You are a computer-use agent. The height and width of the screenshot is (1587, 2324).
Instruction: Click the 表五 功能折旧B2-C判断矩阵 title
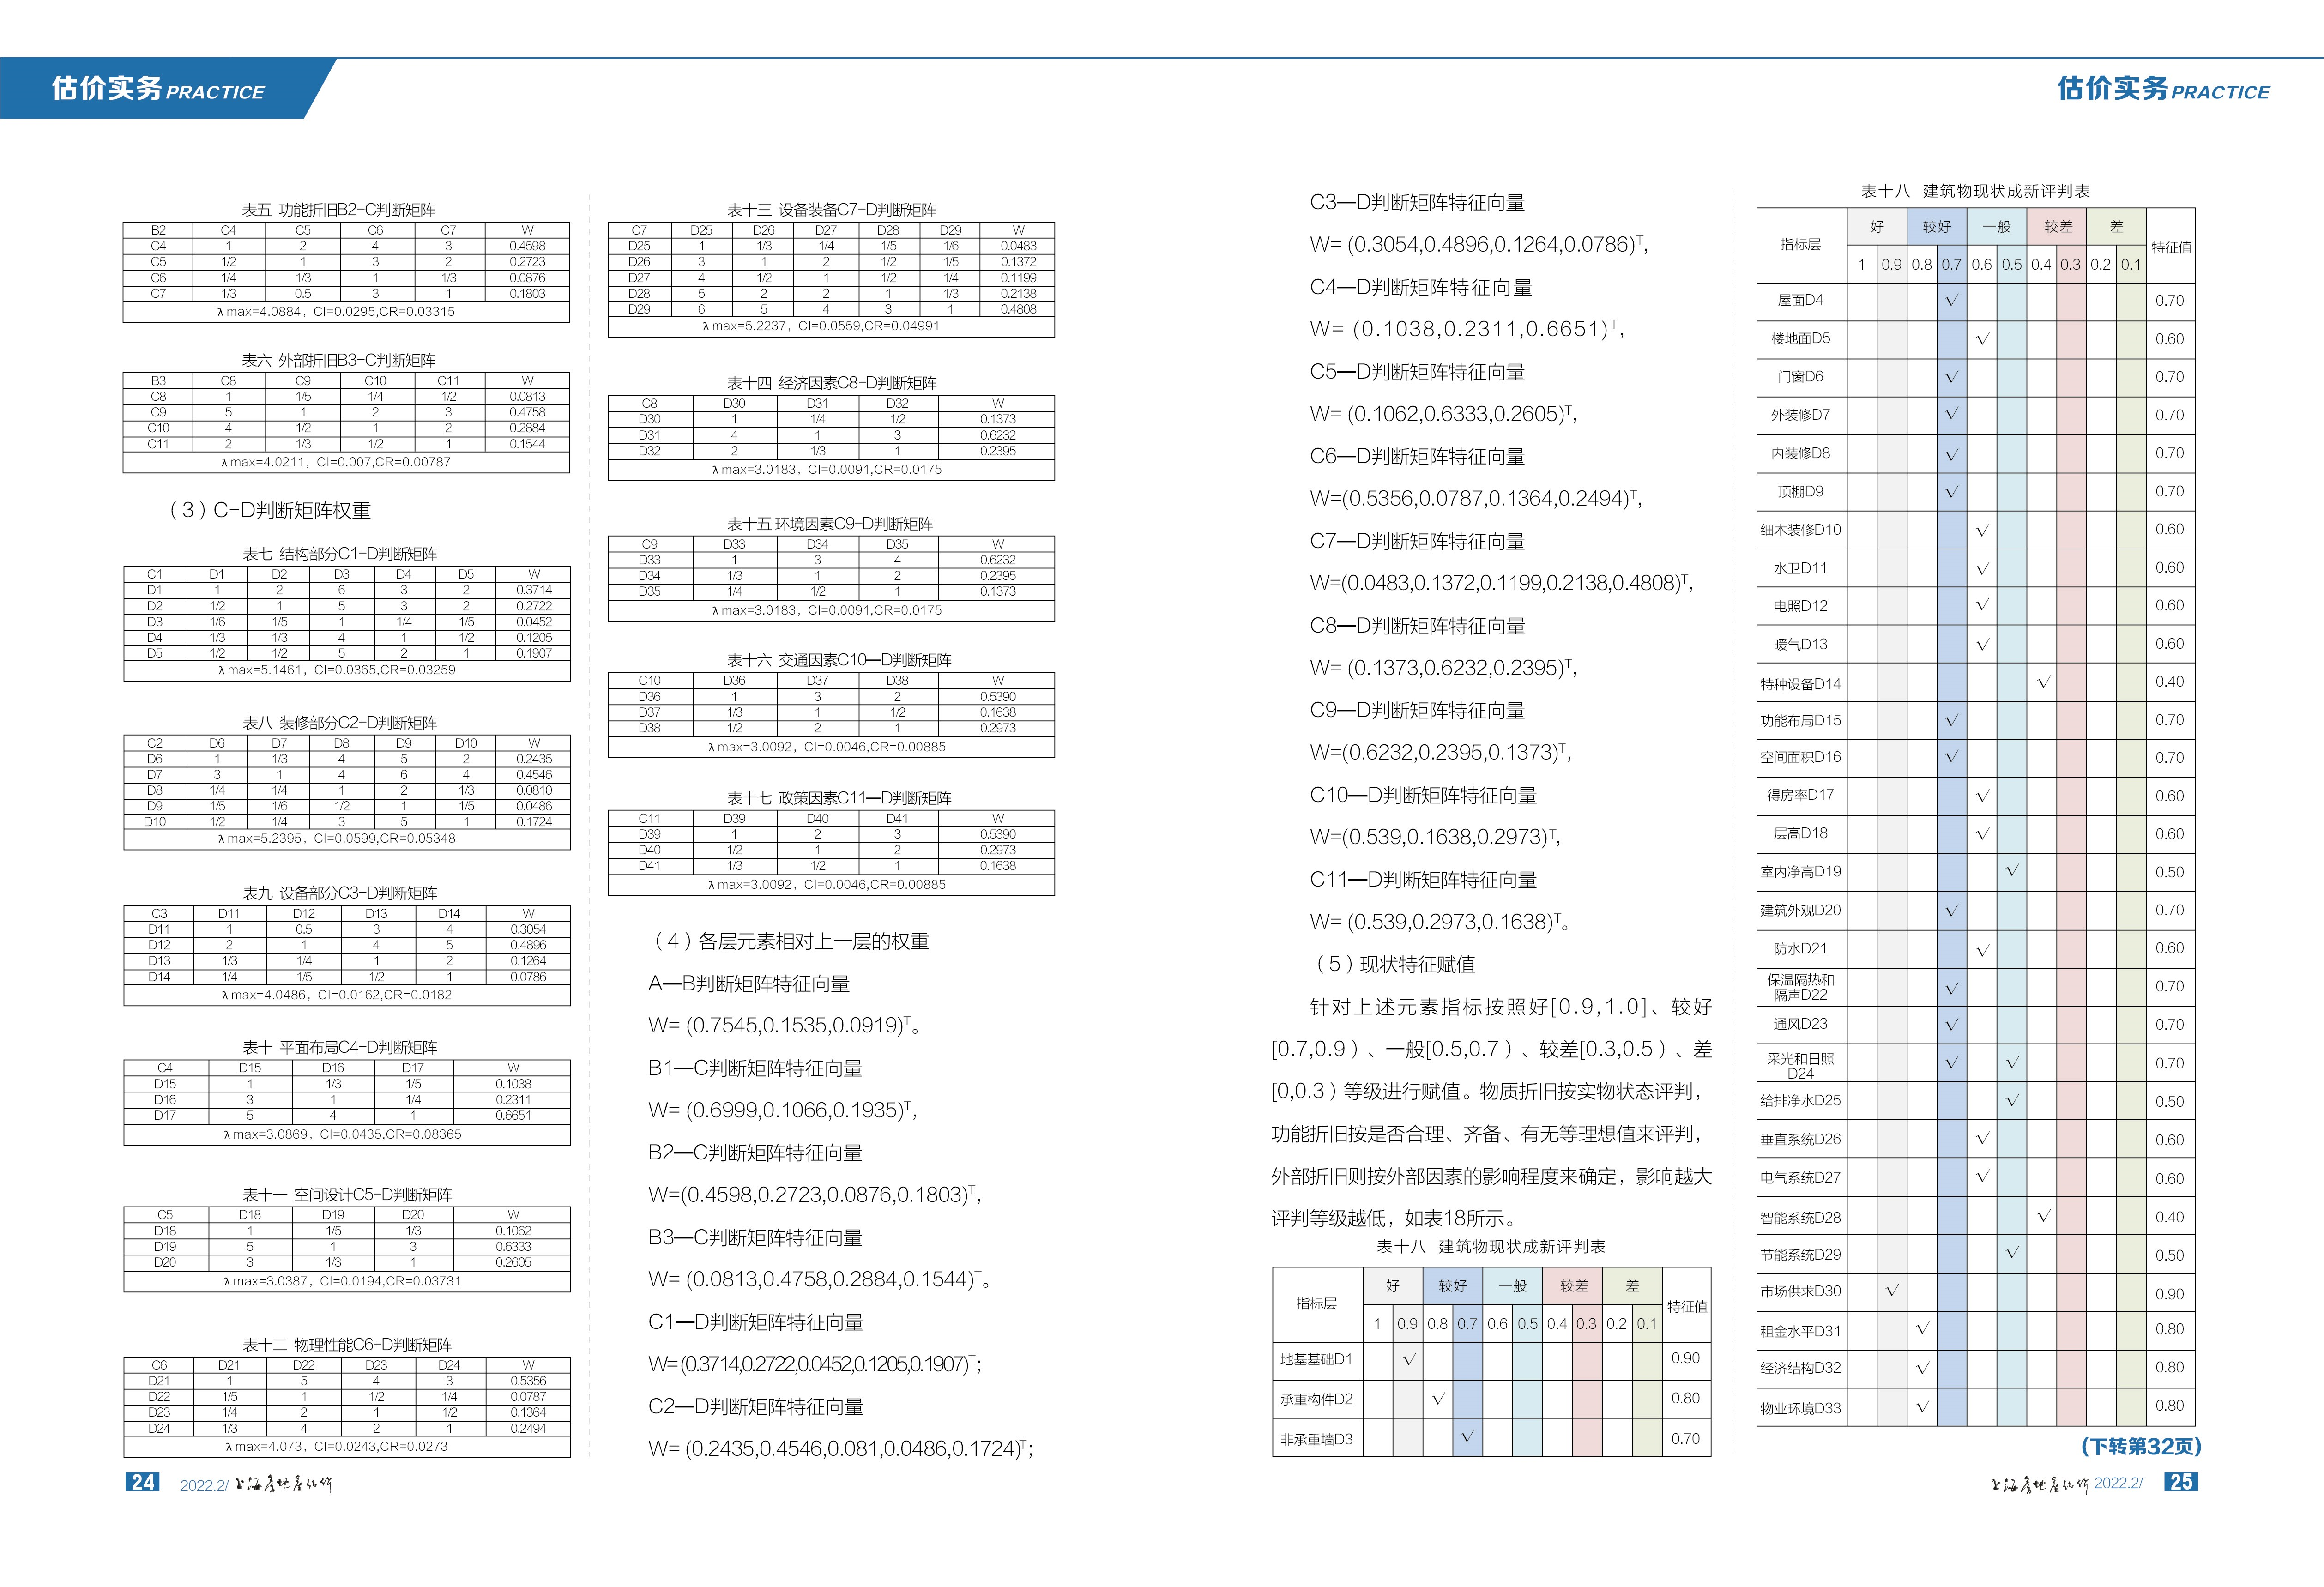(x=338, y=210)
